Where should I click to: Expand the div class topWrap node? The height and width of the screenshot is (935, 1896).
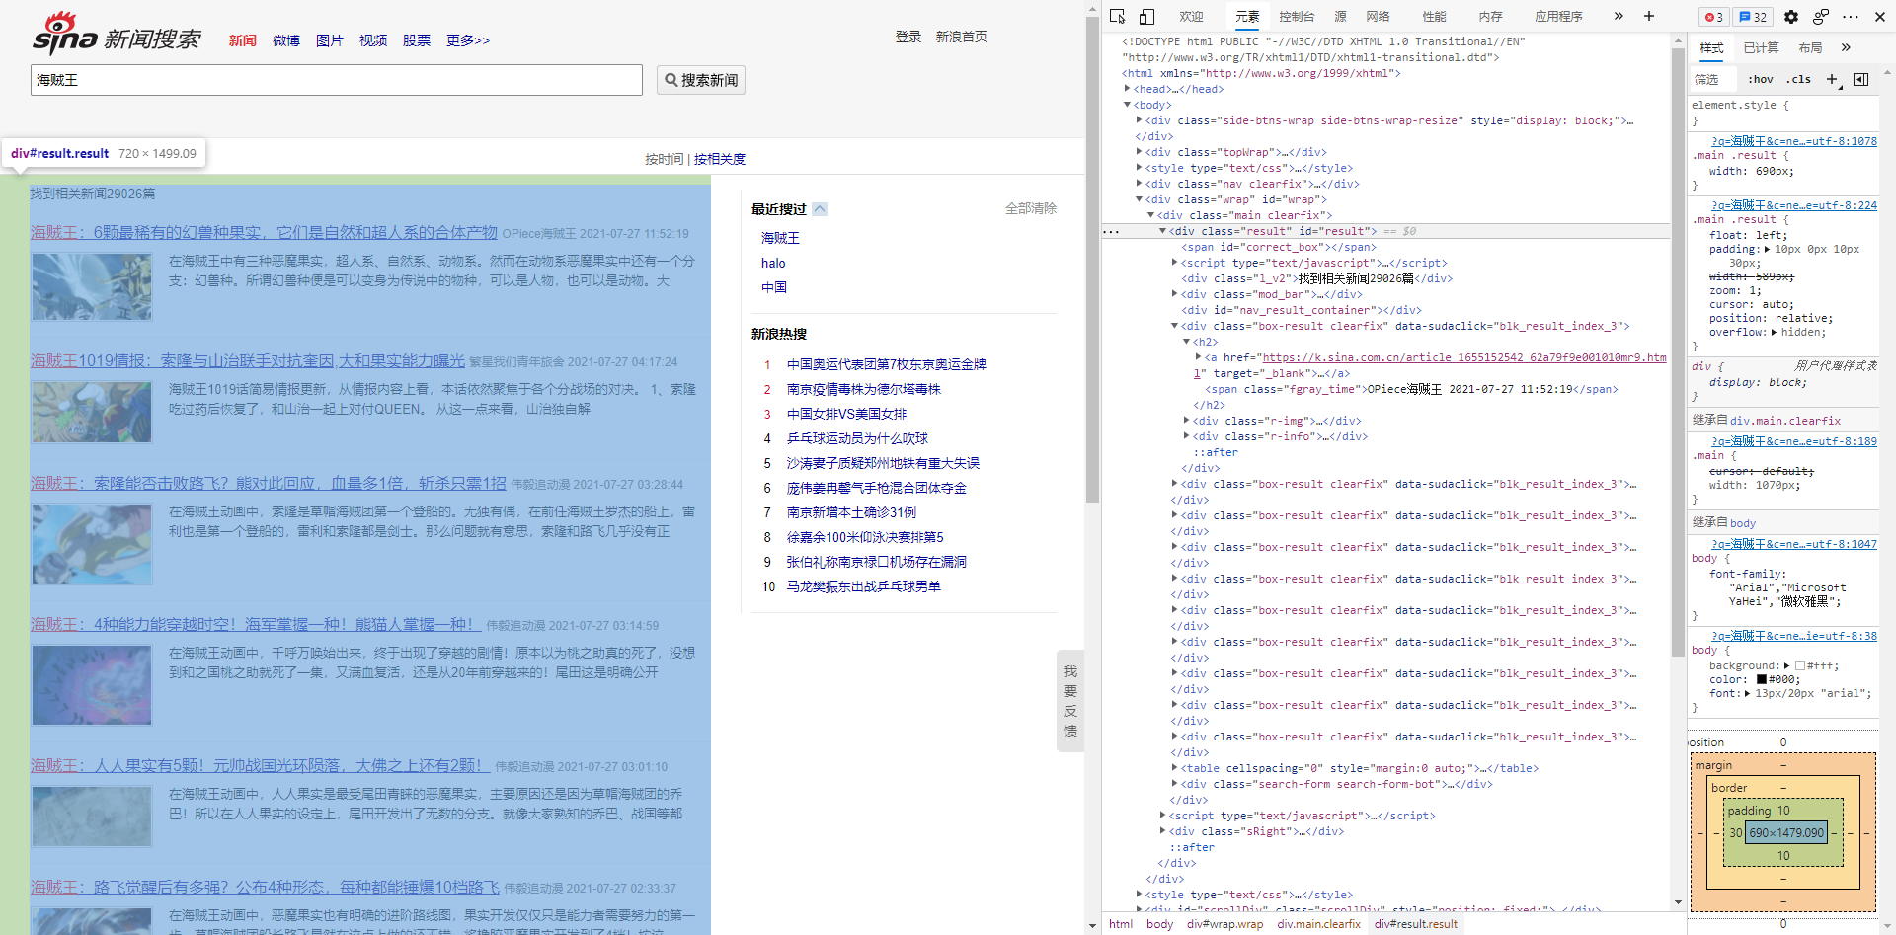1139,152
